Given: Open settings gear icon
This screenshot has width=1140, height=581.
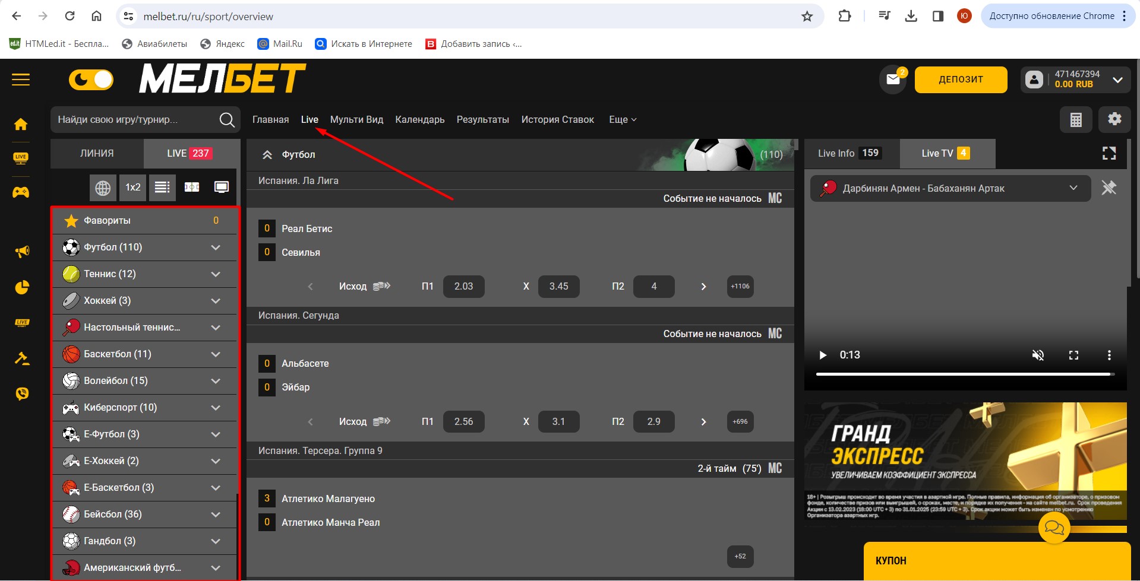Looking at the screenshot, I should [x=1114, y=119].
